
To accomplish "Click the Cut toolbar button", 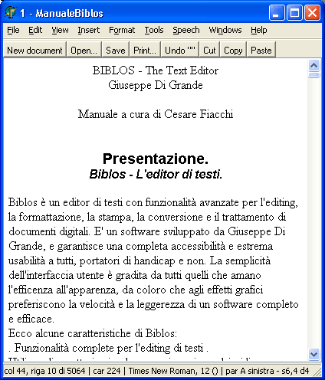I will 209,50.
